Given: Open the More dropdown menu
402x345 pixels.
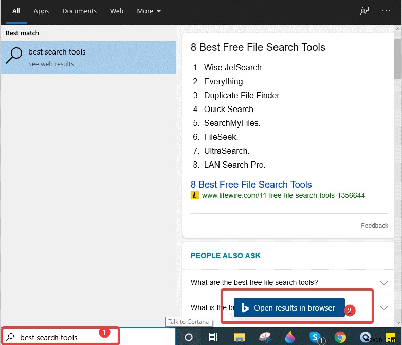Looking at the screenshot, I should (149, 11).
